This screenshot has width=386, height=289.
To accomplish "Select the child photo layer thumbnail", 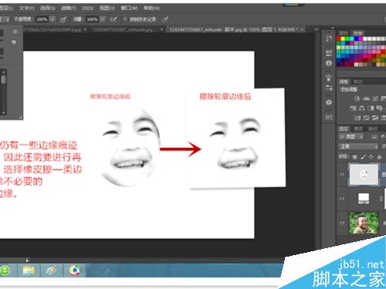I will (364, 223).
